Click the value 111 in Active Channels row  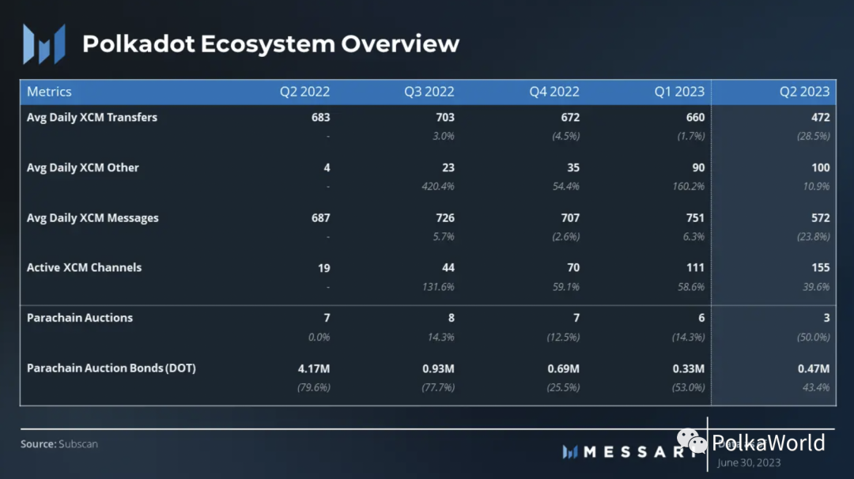(x=695, y=268)
